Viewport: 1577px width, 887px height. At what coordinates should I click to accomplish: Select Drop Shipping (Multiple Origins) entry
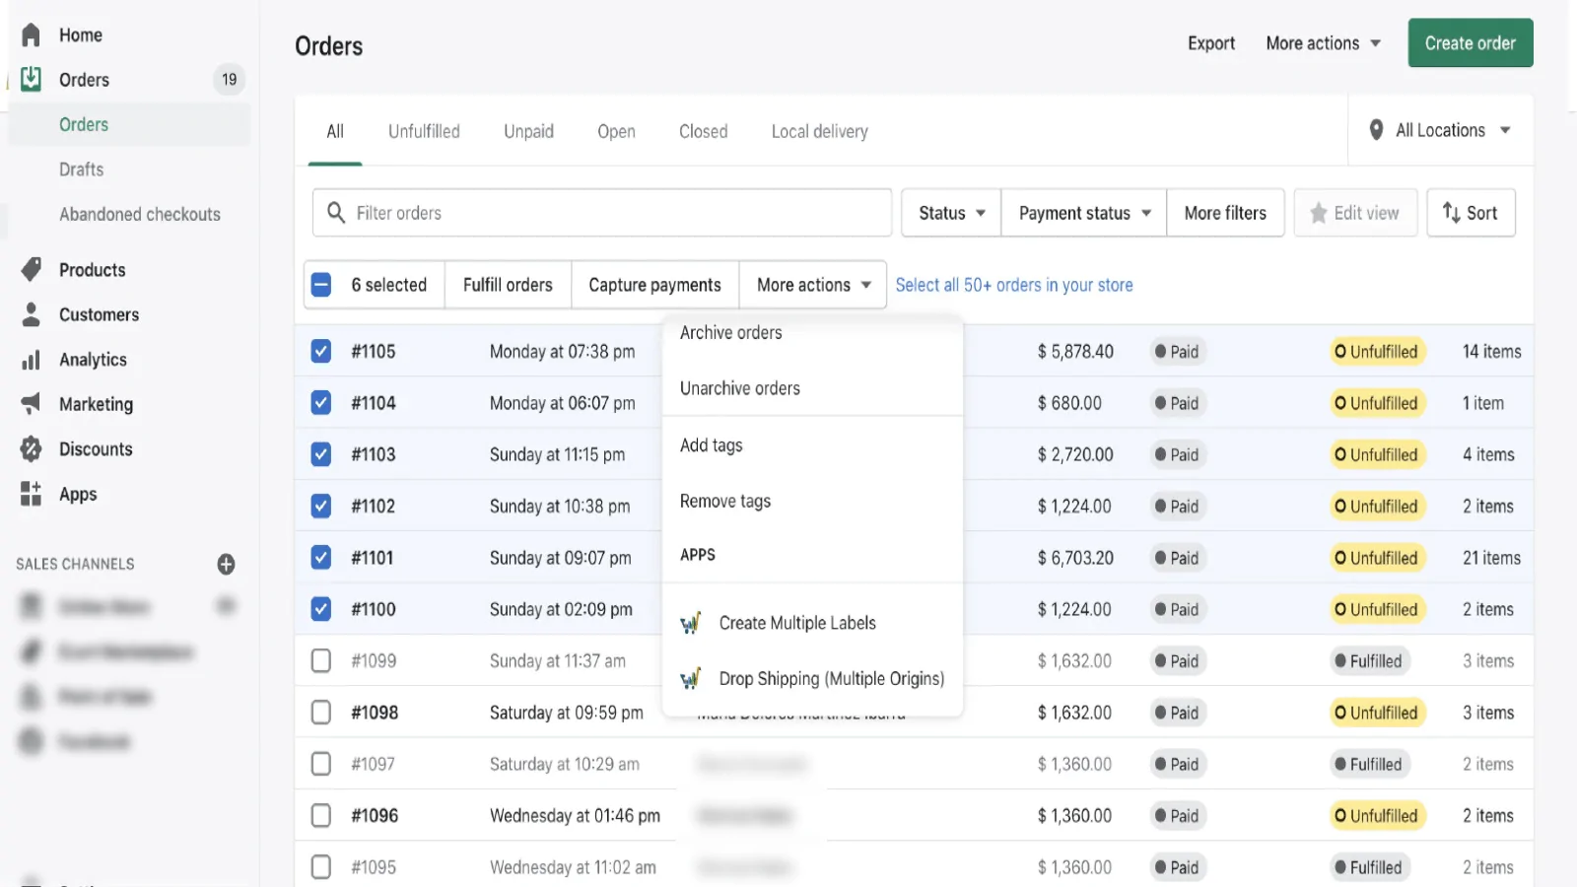point(812,678)
